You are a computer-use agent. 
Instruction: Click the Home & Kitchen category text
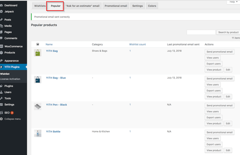(x=101, y=131)
